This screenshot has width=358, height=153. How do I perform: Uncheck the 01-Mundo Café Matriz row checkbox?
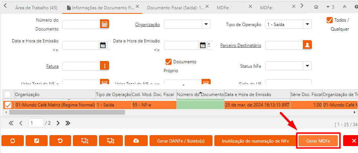8,105
